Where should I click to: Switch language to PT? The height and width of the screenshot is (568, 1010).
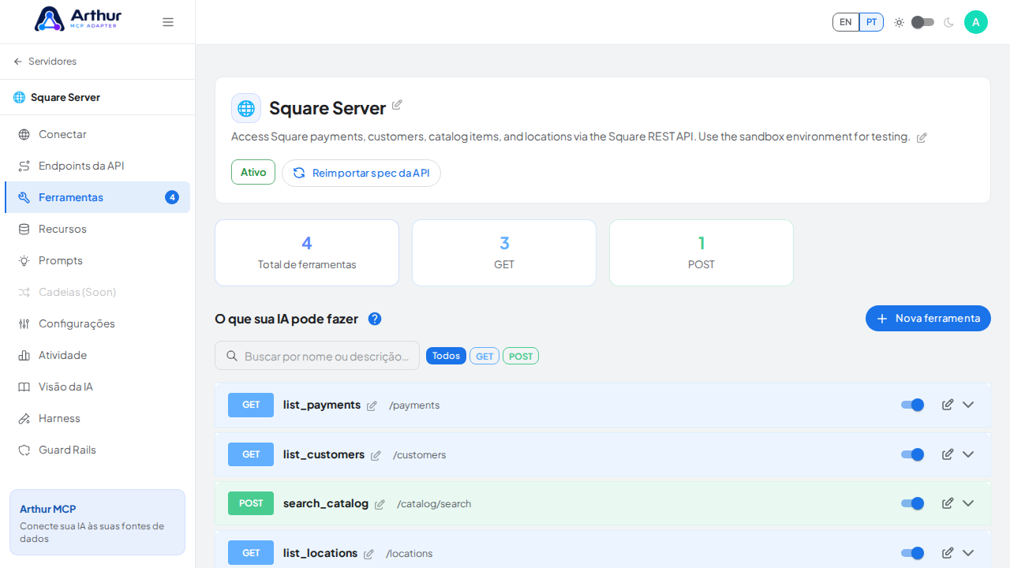pos(871,22)
